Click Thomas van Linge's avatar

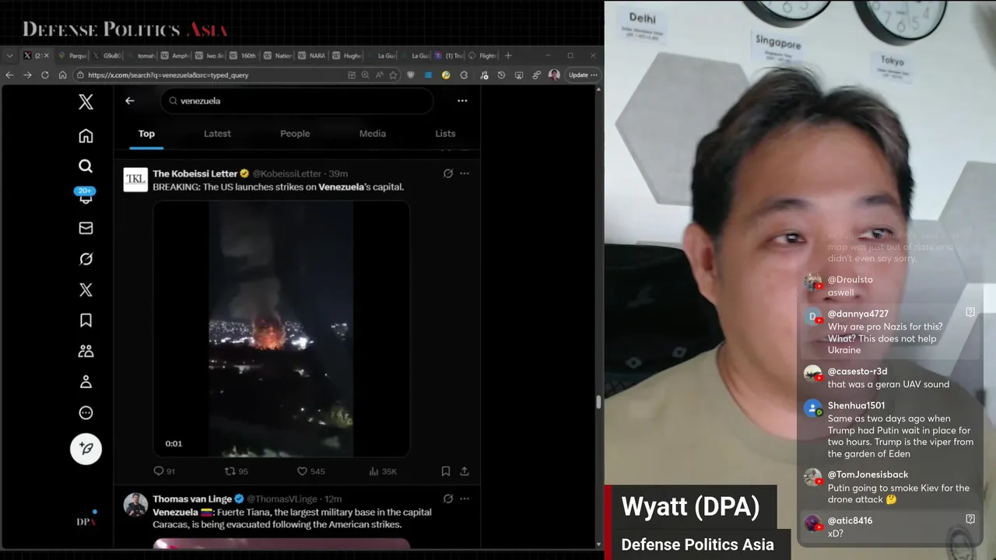coord(135,505)
